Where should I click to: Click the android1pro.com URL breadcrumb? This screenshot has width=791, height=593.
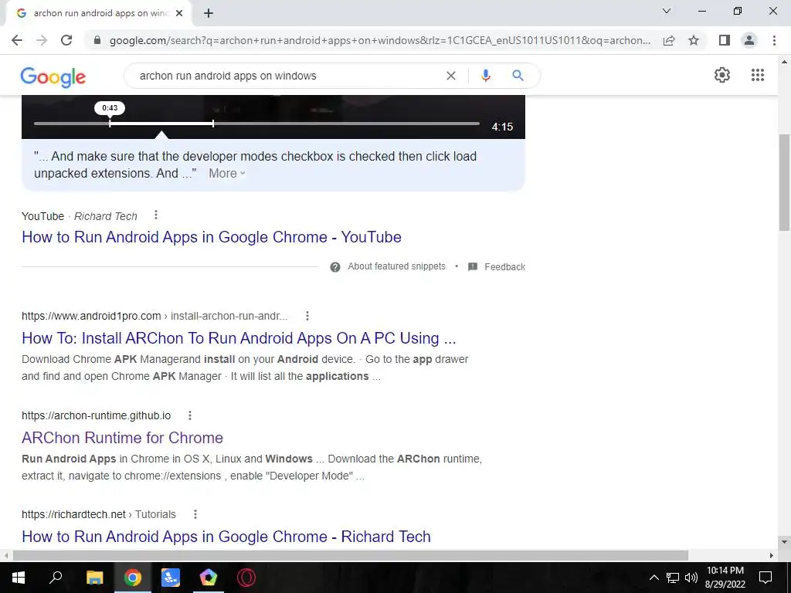coord(154,316)
